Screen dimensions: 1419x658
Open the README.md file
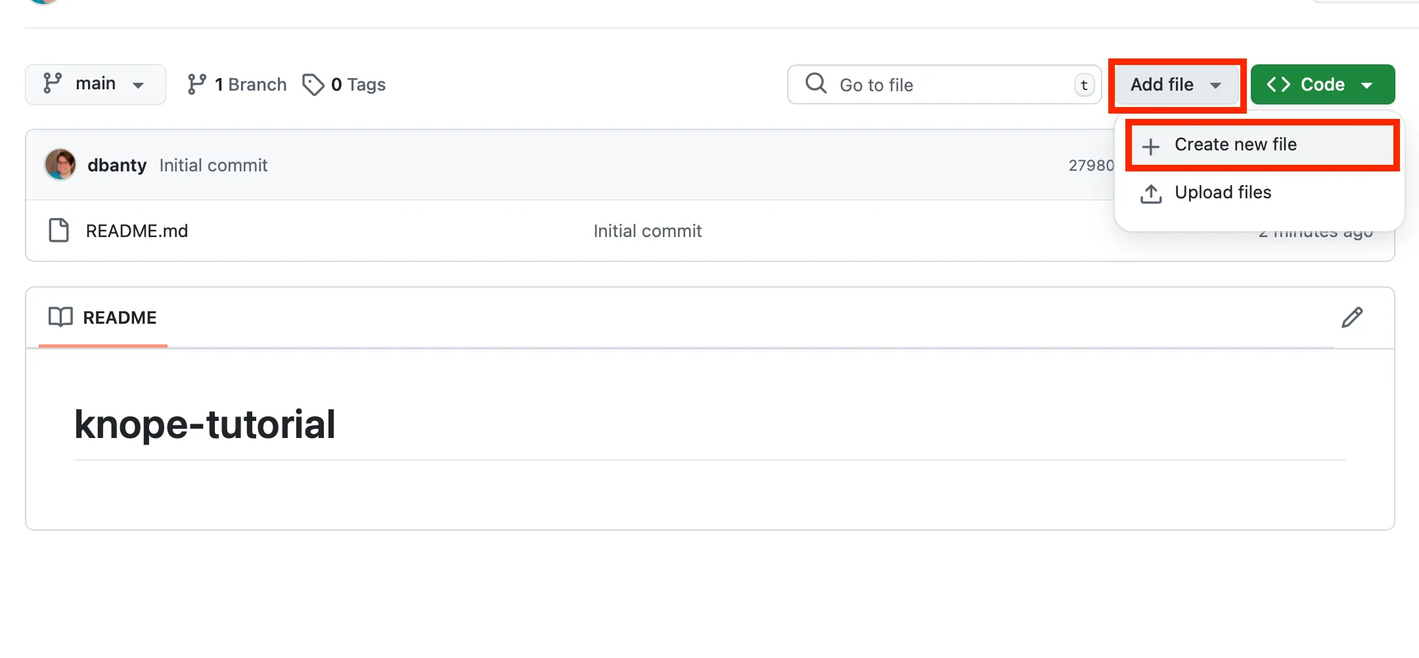point(138,230)
